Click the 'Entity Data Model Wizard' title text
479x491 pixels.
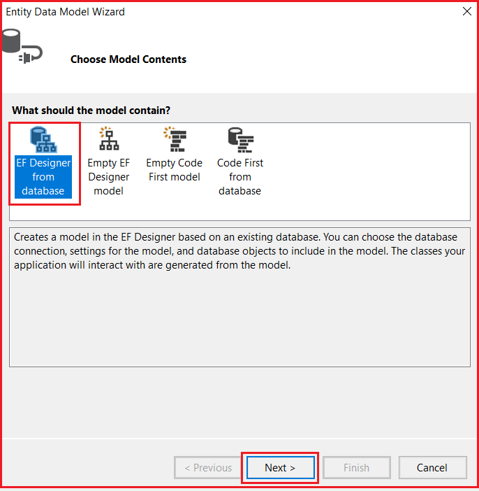click(x=66, y=12)
